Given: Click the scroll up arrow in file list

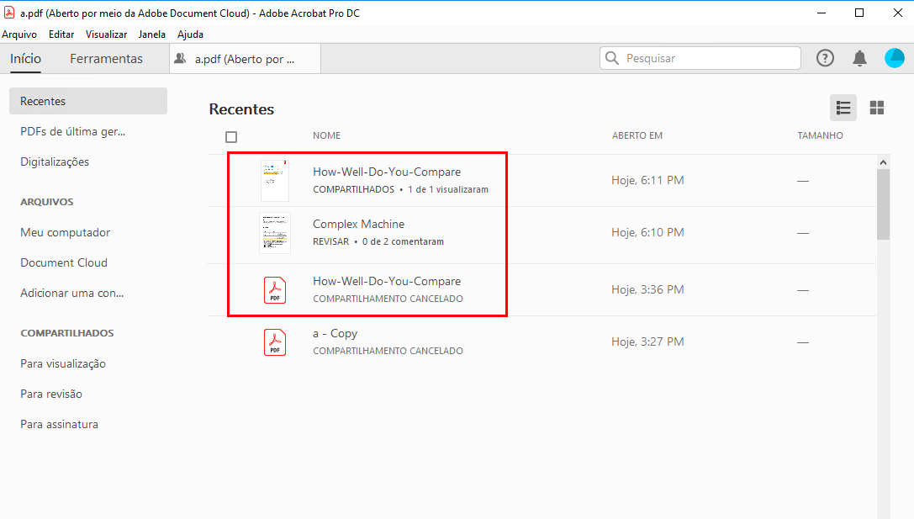Looking at the screenshot, I should tap(883, 162).
